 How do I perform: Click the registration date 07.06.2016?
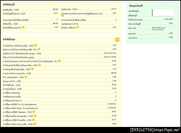(169, 19)
